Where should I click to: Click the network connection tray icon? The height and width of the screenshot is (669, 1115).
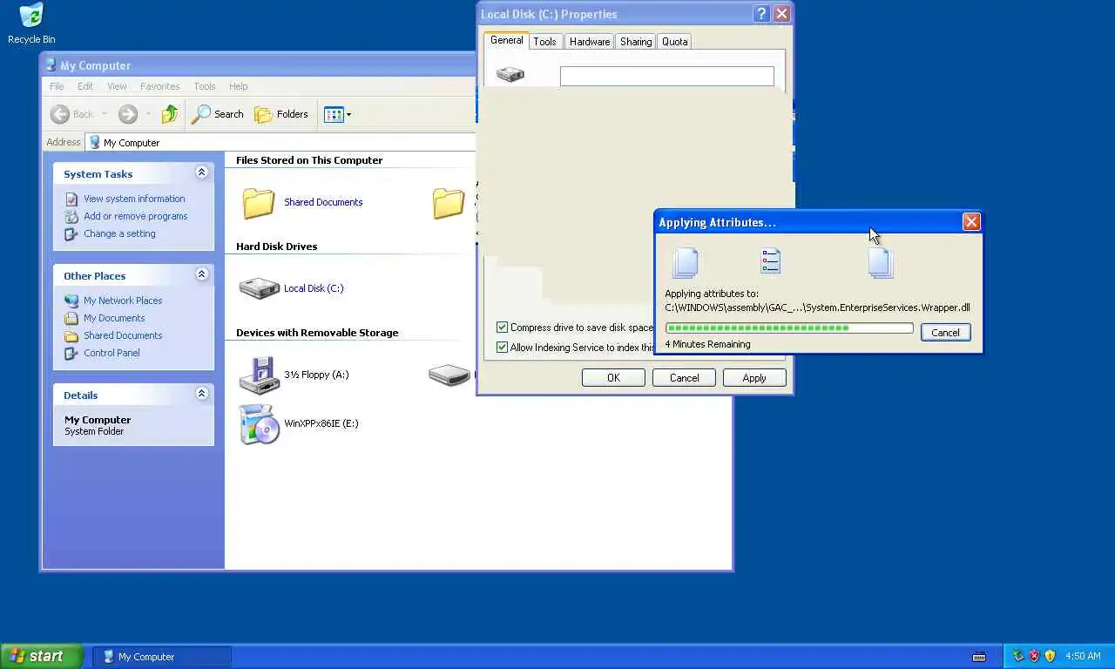point(1018,656)
